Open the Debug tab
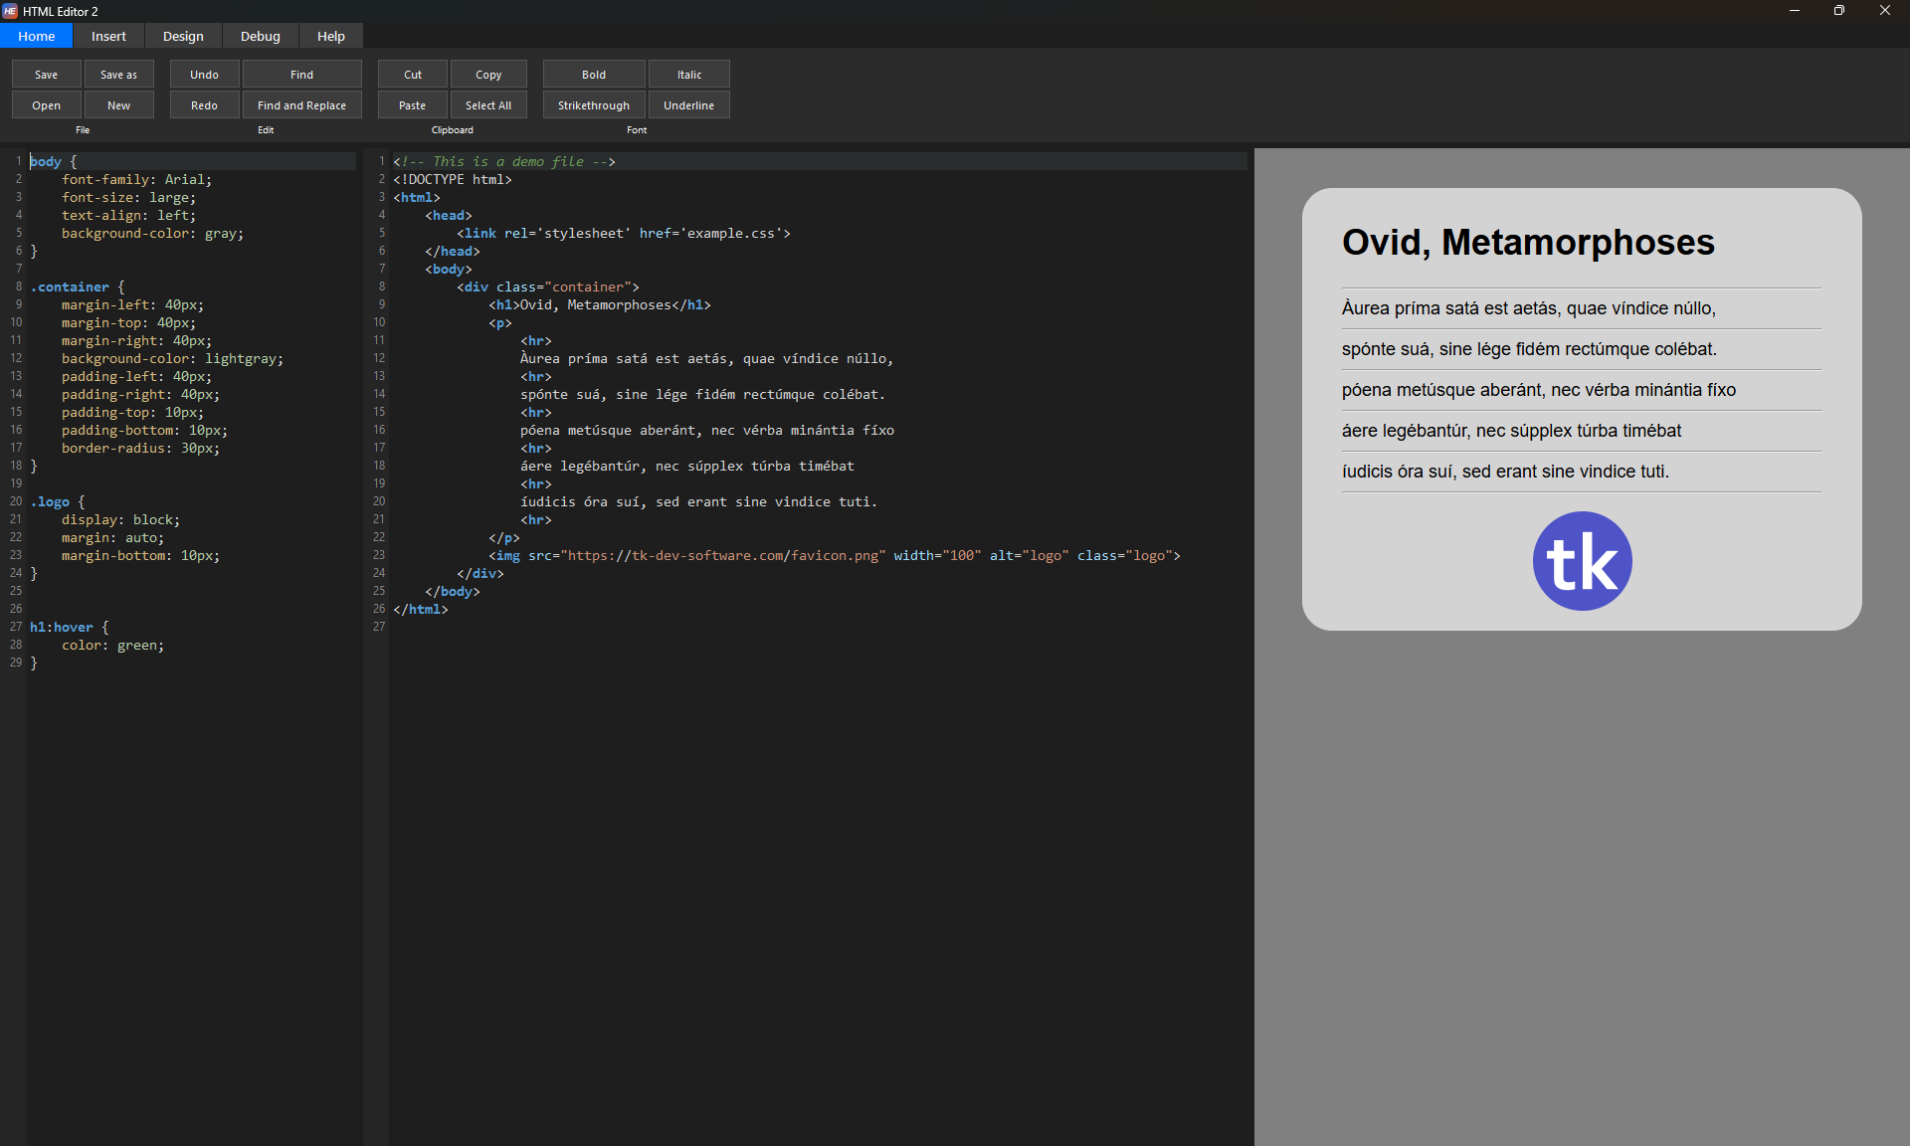 [x=260, y=36]
